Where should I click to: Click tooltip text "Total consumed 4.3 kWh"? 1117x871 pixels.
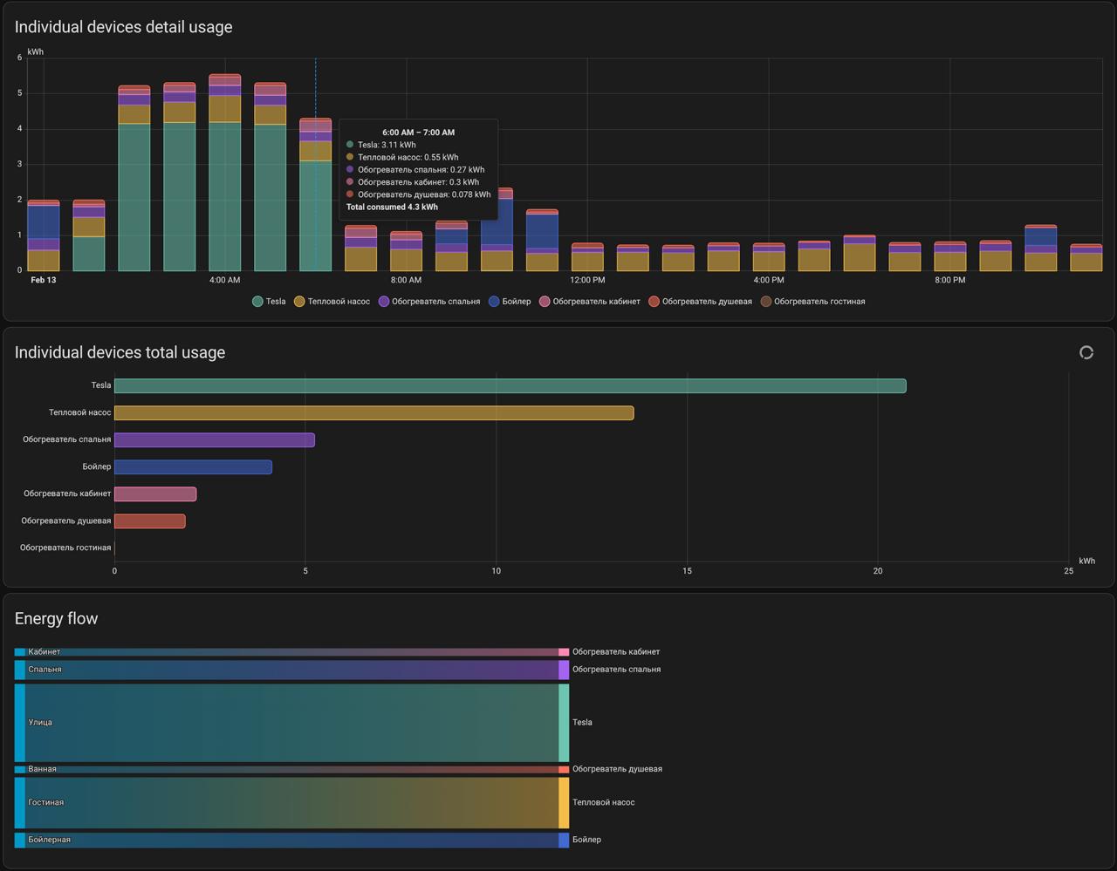click(x=392, y=208)
